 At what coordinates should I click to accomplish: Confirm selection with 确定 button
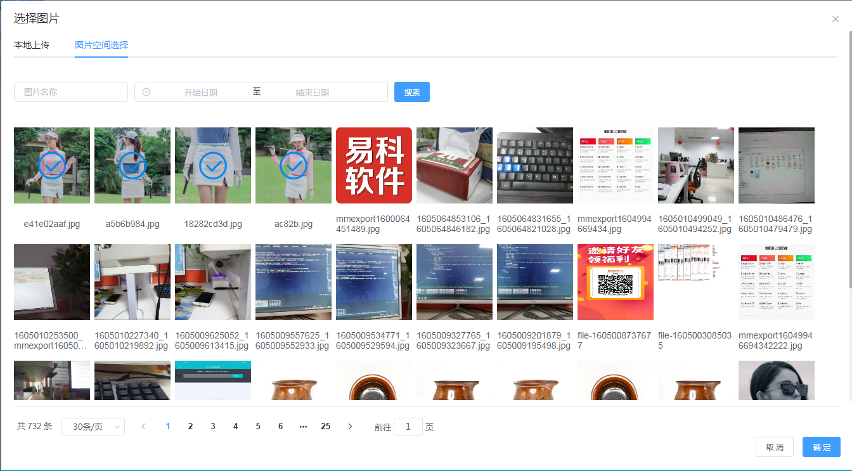tap(821, 447)
